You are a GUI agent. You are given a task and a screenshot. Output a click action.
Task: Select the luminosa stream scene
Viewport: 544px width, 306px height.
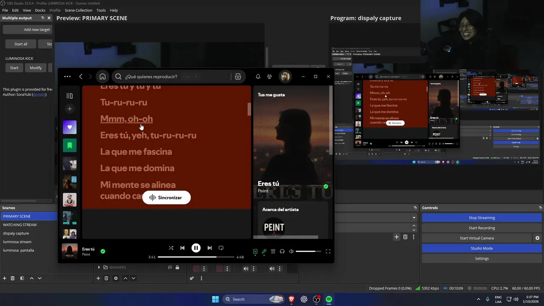(17, 242)
